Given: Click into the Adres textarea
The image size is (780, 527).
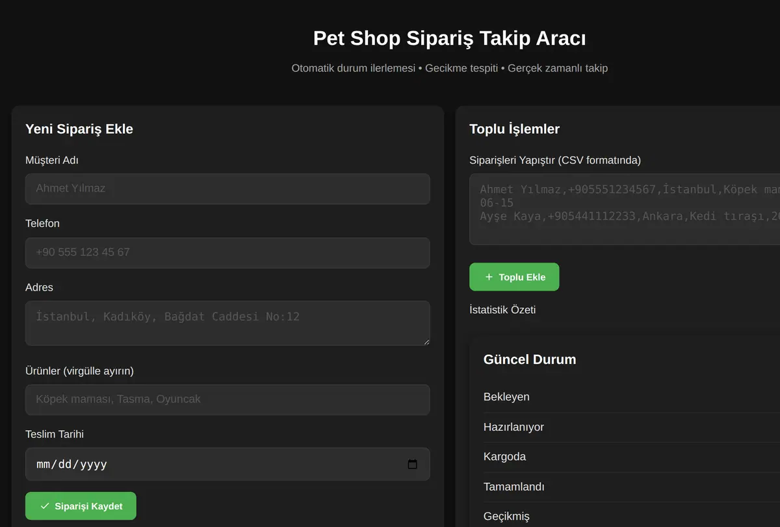Looking at the screenshot, I should tap(227, 323).
